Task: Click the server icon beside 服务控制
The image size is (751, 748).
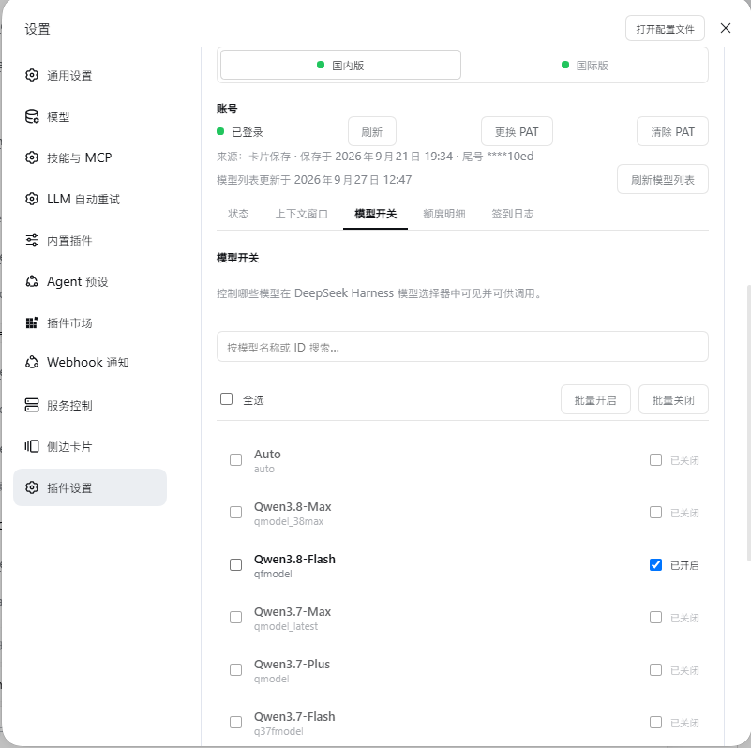Action: coord(32,405)
